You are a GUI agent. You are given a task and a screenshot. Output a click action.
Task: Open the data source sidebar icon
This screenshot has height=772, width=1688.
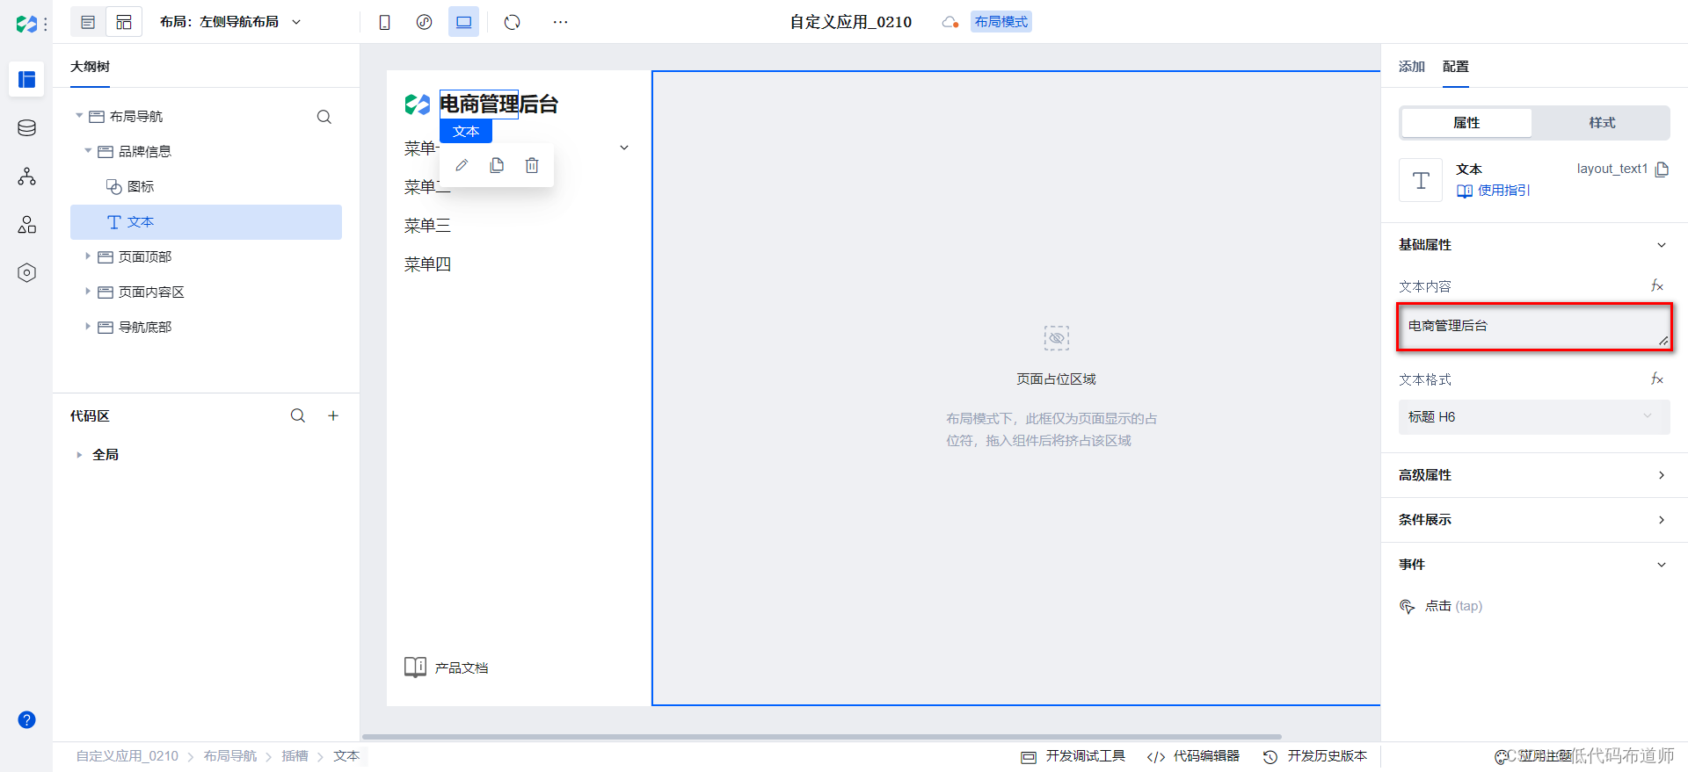click(26, 128)
